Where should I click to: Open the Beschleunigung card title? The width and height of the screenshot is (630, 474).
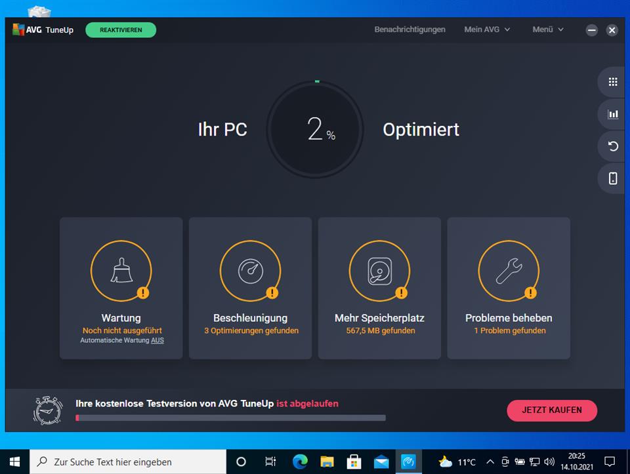coord(250,318)
